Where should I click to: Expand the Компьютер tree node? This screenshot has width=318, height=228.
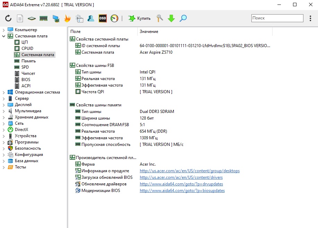coord(3,30)
